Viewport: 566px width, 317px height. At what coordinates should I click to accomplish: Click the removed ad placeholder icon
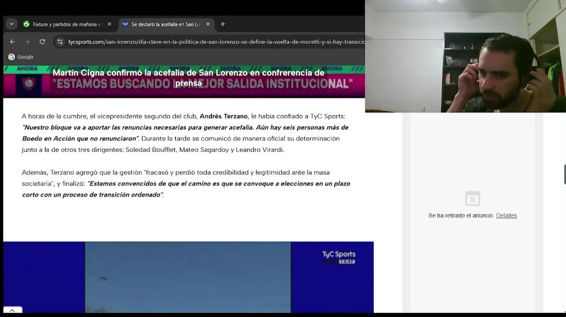[473, 199]
